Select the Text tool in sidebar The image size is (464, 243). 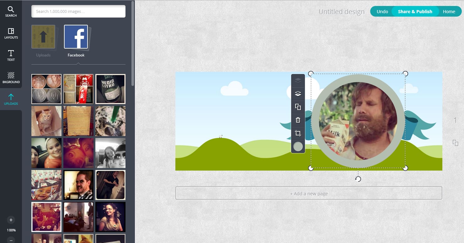tap(11, 55)
